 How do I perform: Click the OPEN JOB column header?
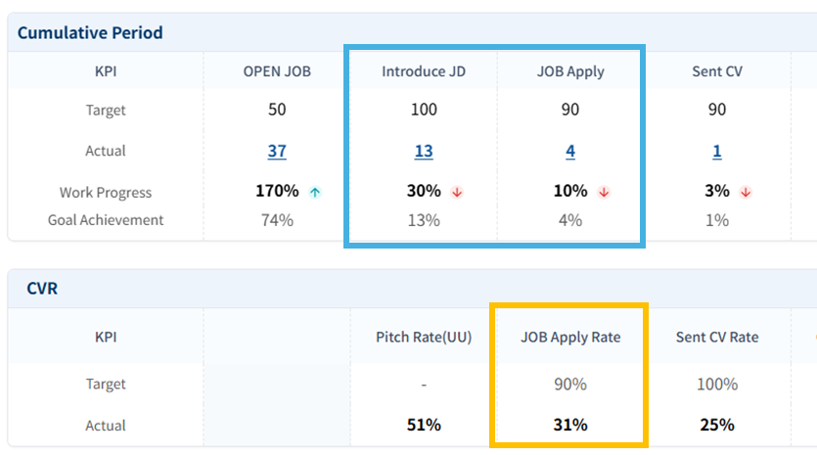[x=277, y=71]
